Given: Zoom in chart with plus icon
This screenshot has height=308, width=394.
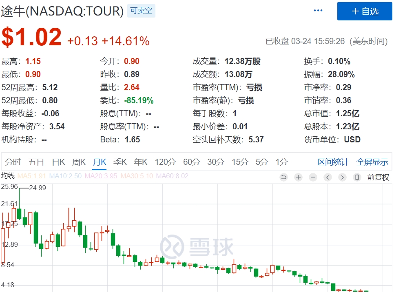Looking at the screenshot, I should coord(298,177).
